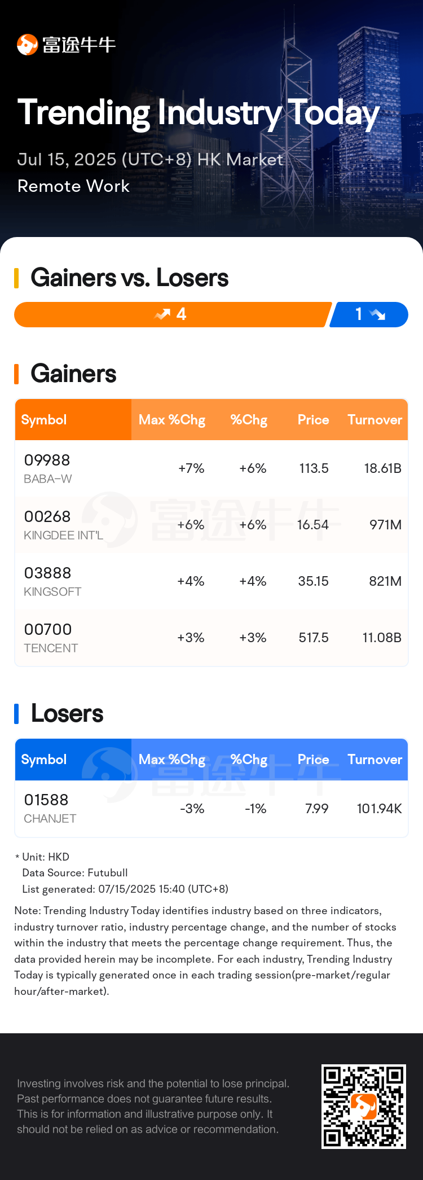Select the blue losers bar segment
Viewport: 423px width, 1180px height.
pos(369,314)
